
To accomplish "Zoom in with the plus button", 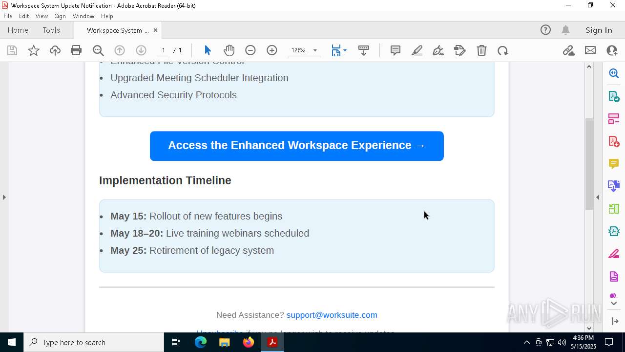I will click(x=272, y=50).
